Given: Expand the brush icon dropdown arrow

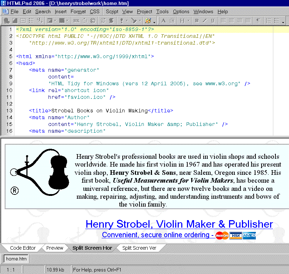Looking at the screenshot, I should click(x=140, y=21).
